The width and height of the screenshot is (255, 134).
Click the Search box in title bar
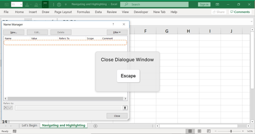click(x=154, y=4)
